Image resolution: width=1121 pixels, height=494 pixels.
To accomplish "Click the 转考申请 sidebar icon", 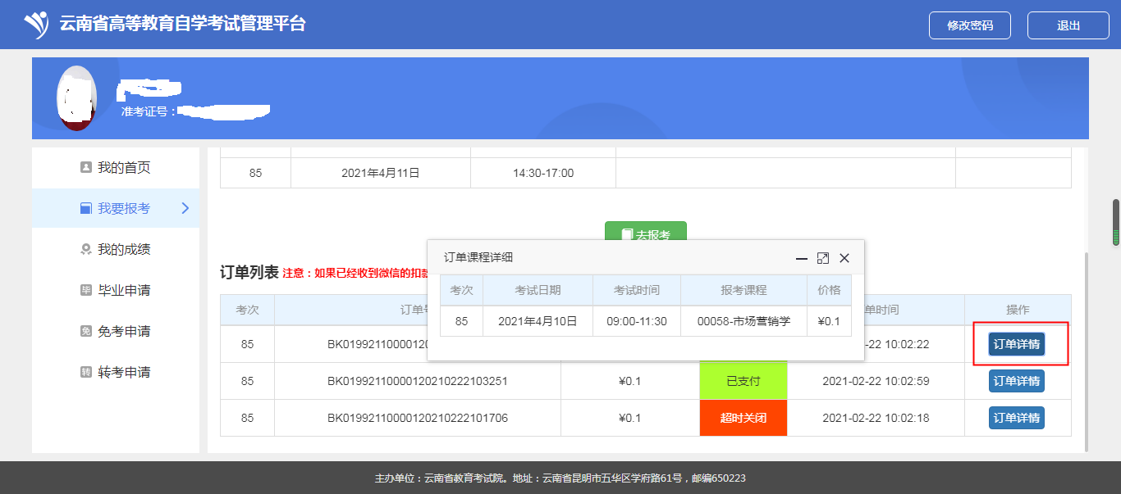I will click(x=85, y=372).
